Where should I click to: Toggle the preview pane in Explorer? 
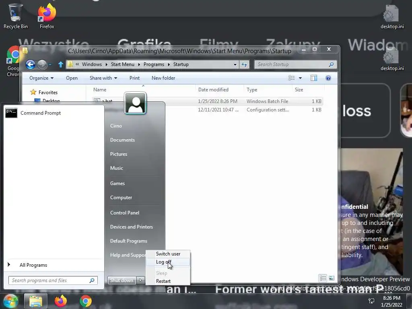pyautogui.click(x=314, y=78)
